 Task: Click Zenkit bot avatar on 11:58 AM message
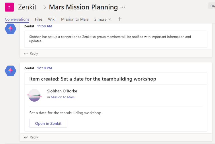click(10, 29)
